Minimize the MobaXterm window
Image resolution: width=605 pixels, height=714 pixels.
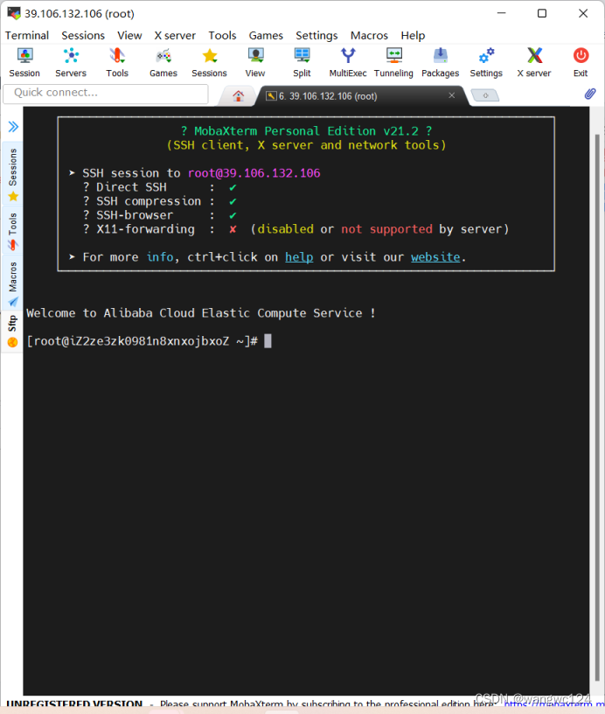coord(501,13)
